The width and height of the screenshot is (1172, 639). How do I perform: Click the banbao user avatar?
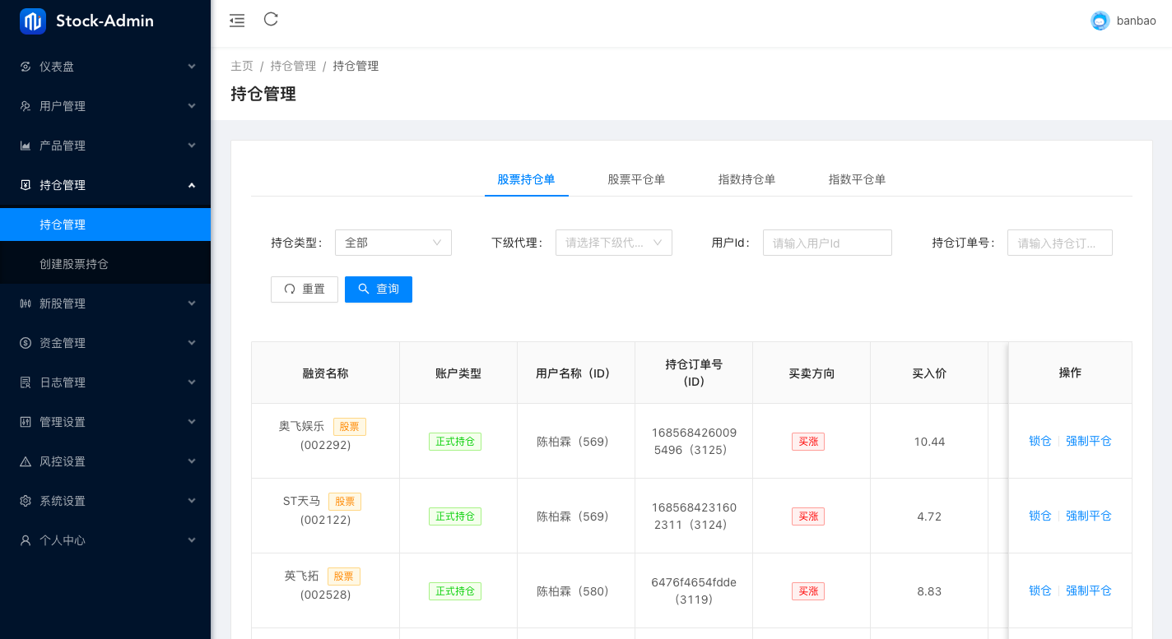point(1100,21)
